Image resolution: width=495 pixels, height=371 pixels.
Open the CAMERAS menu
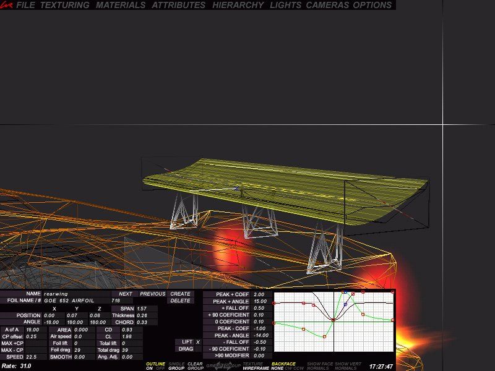[x=327, y=5]
